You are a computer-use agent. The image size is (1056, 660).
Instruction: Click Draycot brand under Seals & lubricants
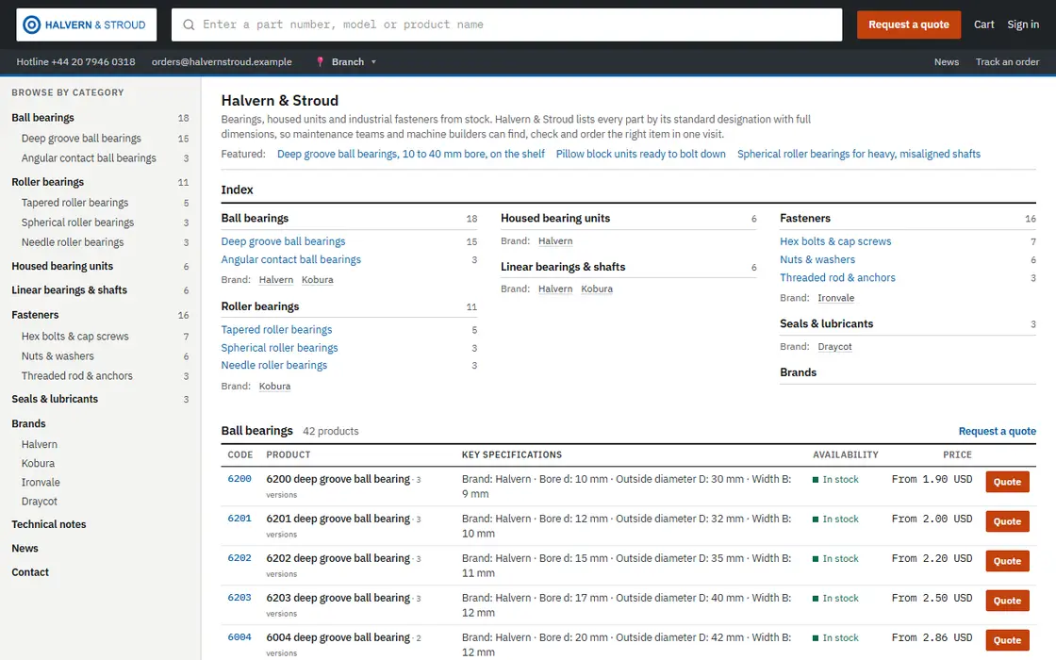tap(834, 347)
